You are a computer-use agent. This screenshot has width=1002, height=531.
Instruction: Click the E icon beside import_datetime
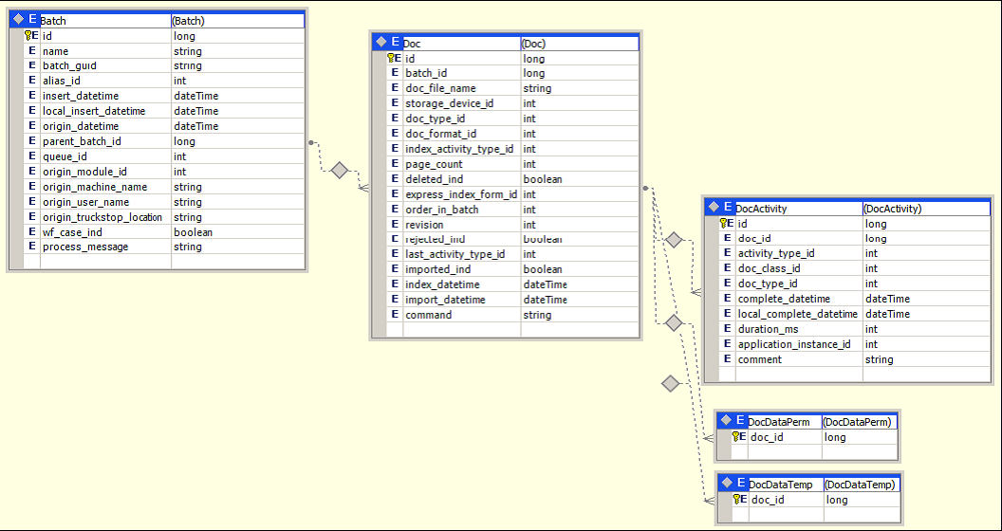395,300
